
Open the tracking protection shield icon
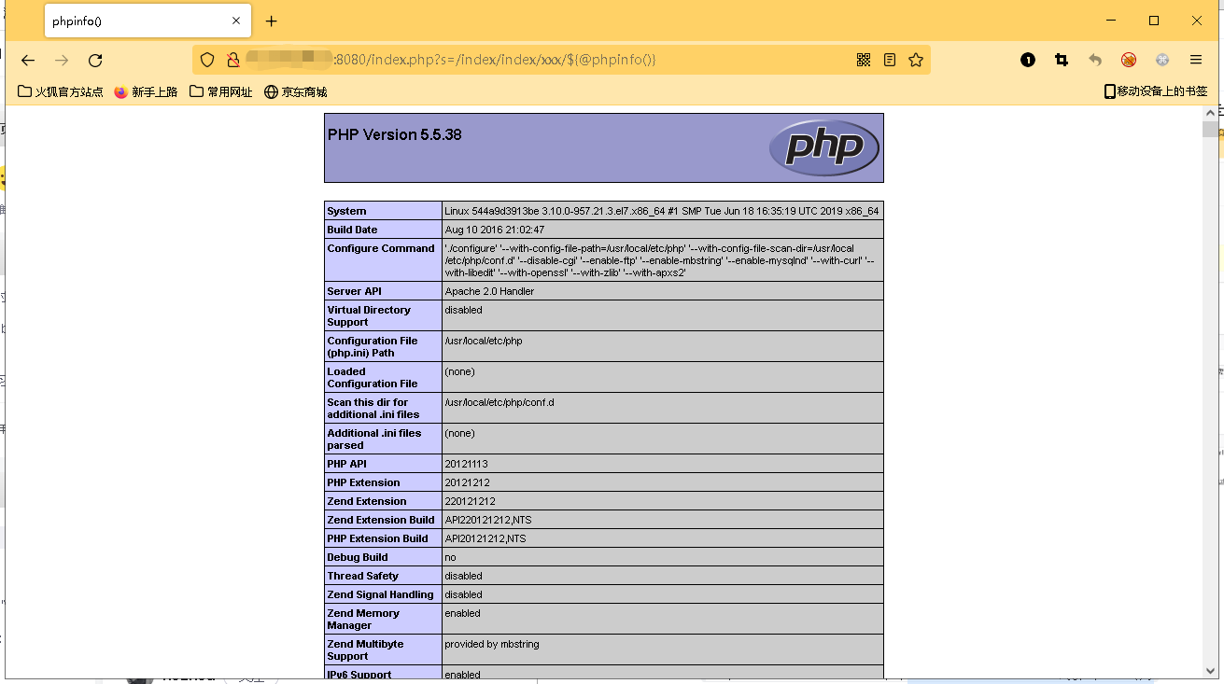pyautogui.click(x=207, y=60)
